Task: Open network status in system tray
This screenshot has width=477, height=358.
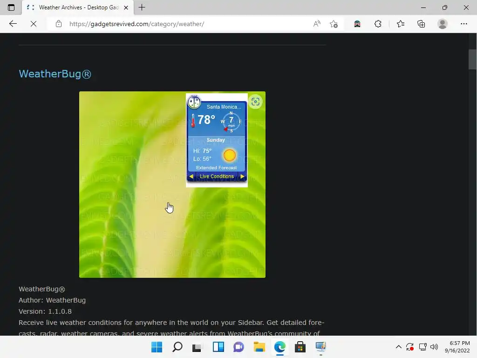Action: (x=422, y=347)
